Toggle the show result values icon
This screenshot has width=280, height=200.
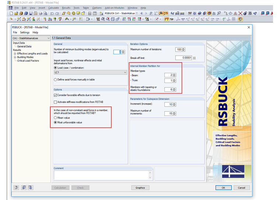click(166, 13)
